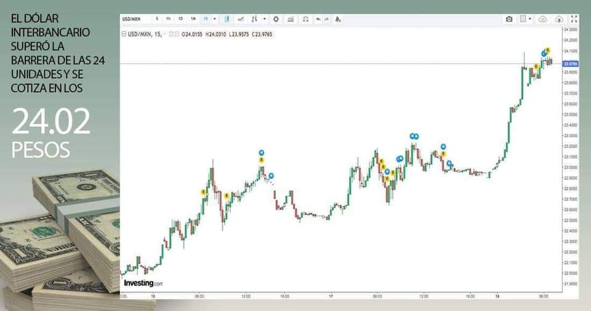Select the 1D timeframe
Image resolution: width=591 pixels, height=311 pixels.
click(180, 19)
